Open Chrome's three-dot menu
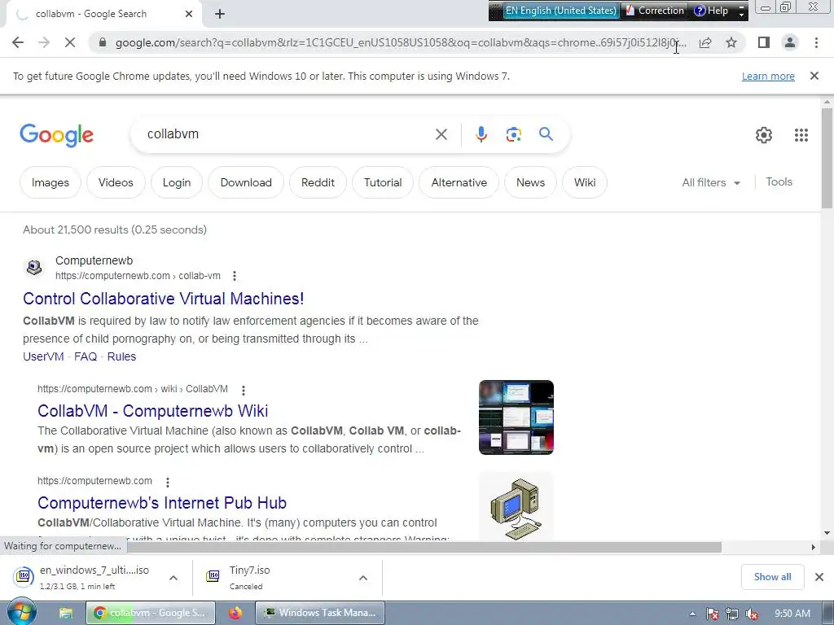The height and width of the screenshot is (625, 834). pos(816,42)
